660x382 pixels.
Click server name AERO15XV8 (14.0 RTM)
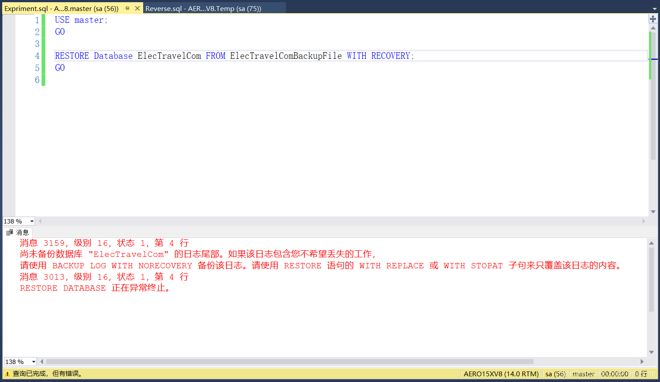tap(501, 374)
